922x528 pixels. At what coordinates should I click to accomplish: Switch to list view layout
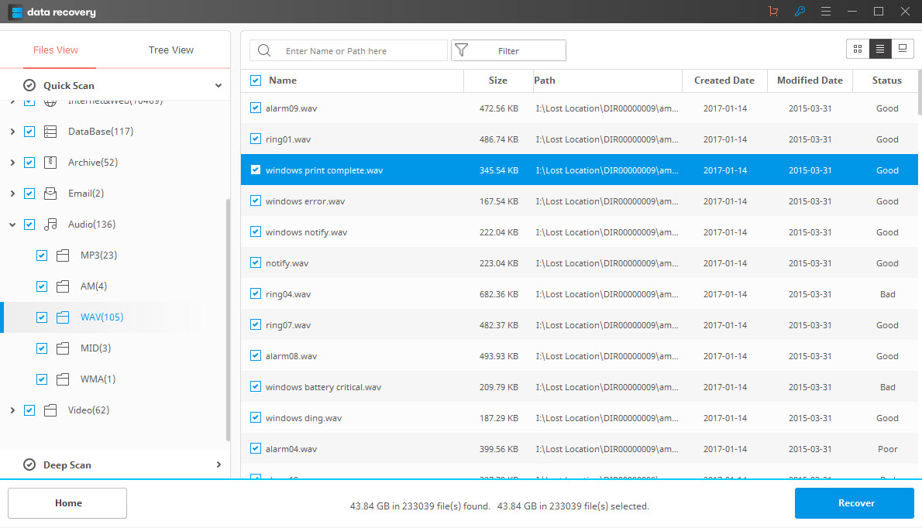(x=880, y=49)
